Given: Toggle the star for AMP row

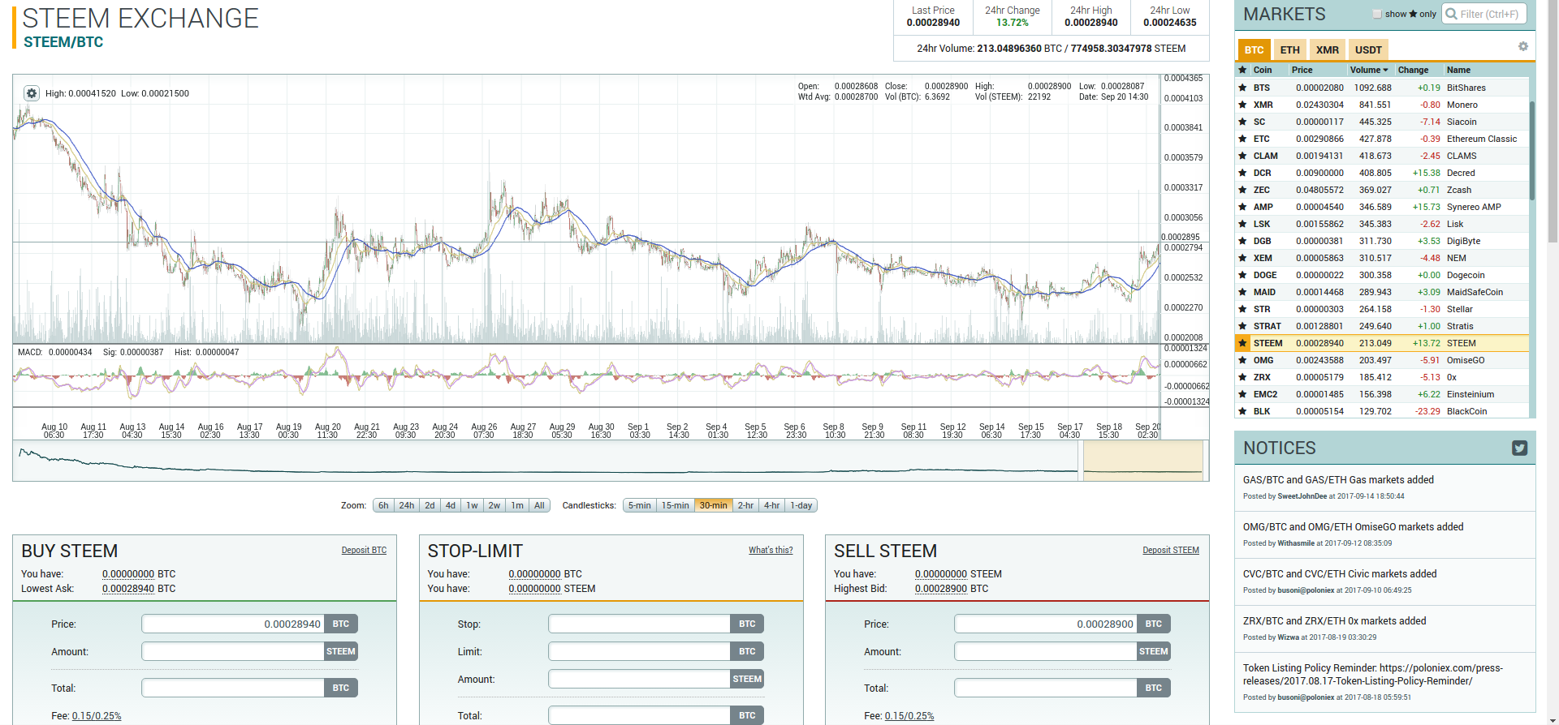Looking at the screenshot, I should 1242,207.
